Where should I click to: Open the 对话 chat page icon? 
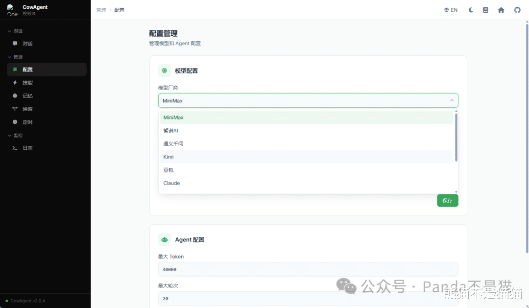[15, 44]
